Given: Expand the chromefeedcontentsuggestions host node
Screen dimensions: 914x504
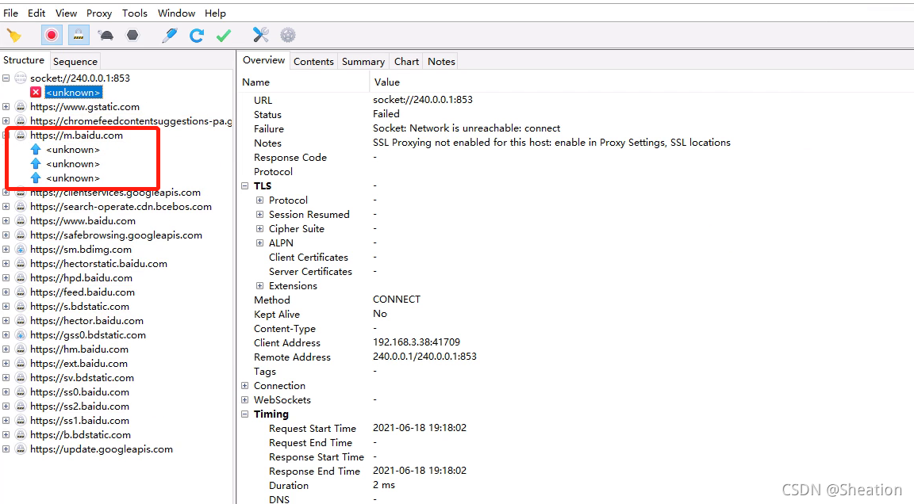Looking at the screenshot, I should 6,121.
